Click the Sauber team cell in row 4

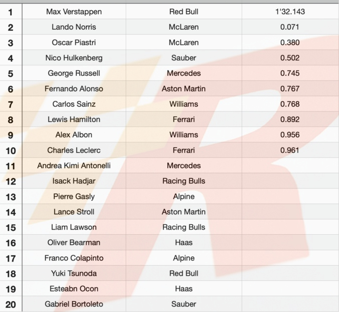[184, 58]
